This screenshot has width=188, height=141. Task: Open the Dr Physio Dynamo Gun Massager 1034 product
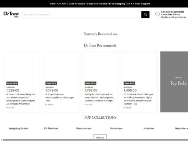tap(60, 97)
